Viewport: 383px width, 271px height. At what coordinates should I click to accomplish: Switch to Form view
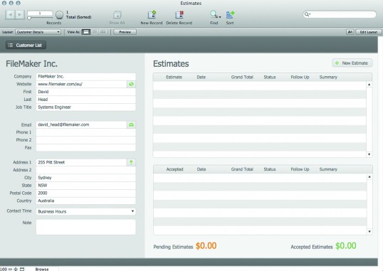click(86, 32)
